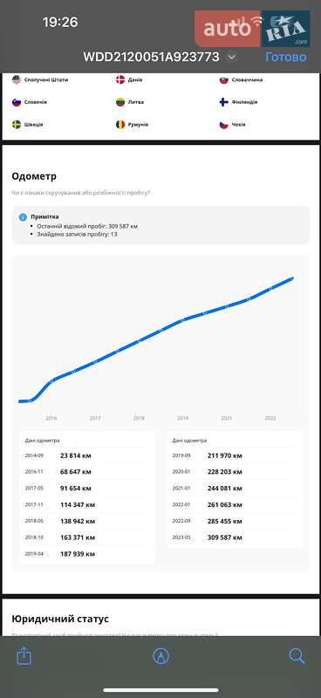Select the United States flag icon
The width and height of the screenshot is (321, 698).
(17, 80)
